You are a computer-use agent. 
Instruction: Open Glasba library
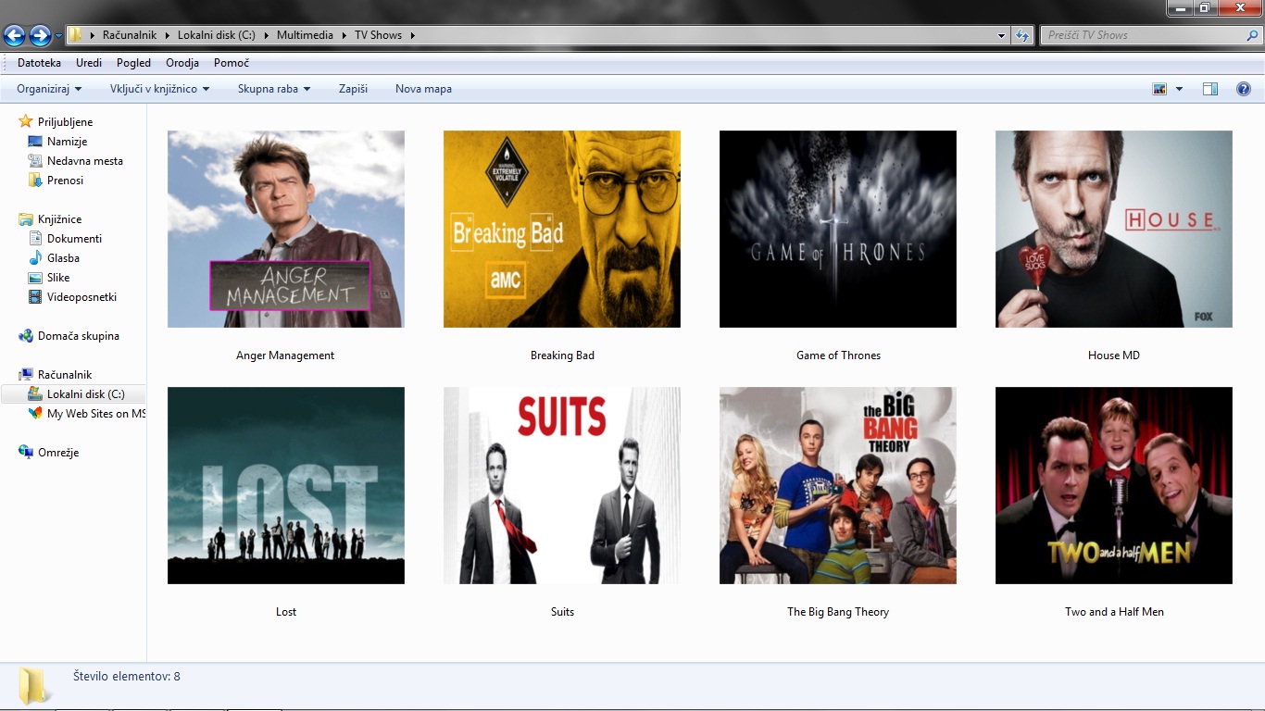[54, 258]
